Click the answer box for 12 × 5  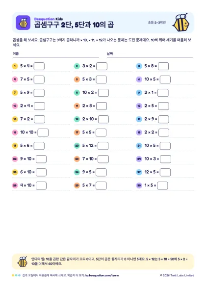(x=165, y=172)
